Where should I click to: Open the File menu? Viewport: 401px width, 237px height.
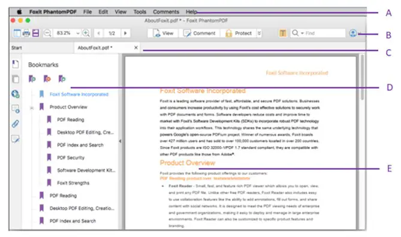(x=88, y=12)
